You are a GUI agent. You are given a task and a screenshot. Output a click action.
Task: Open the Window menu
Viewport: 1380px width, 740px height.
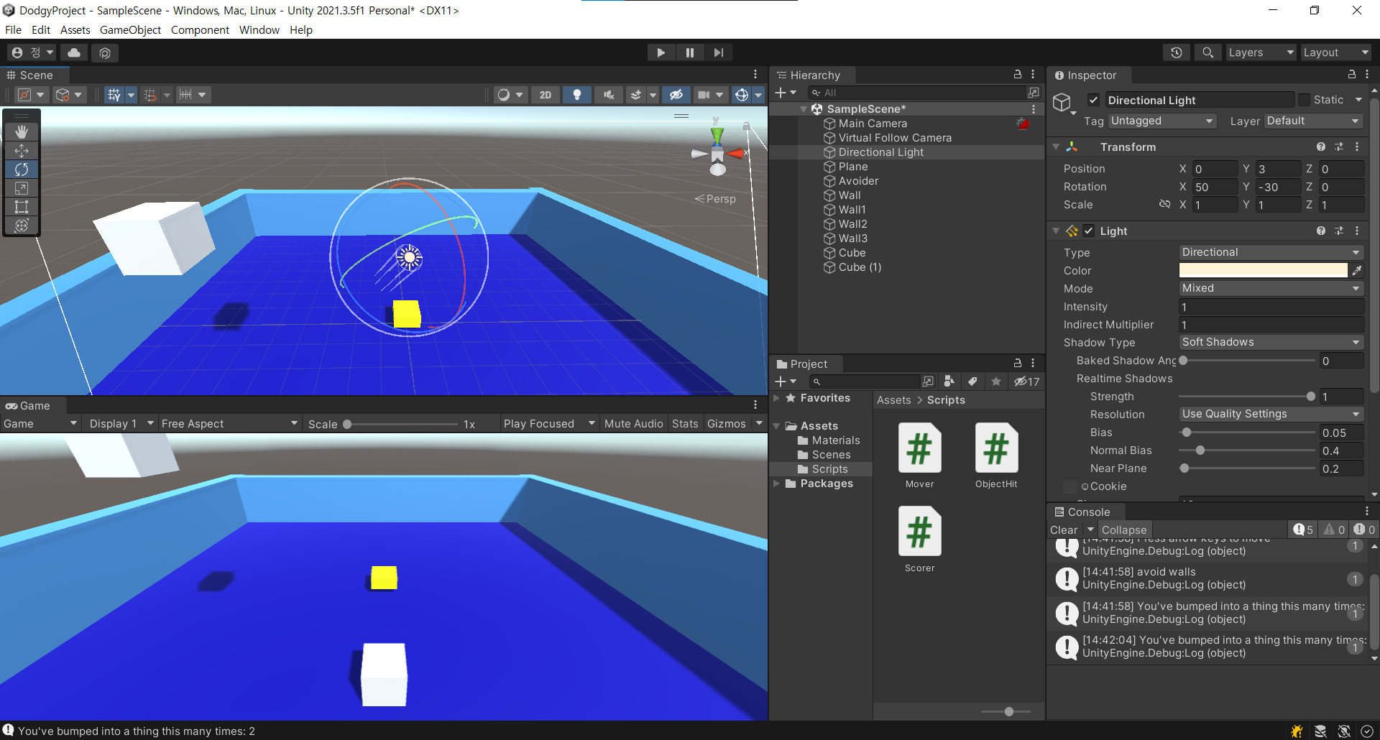point(259,29)
